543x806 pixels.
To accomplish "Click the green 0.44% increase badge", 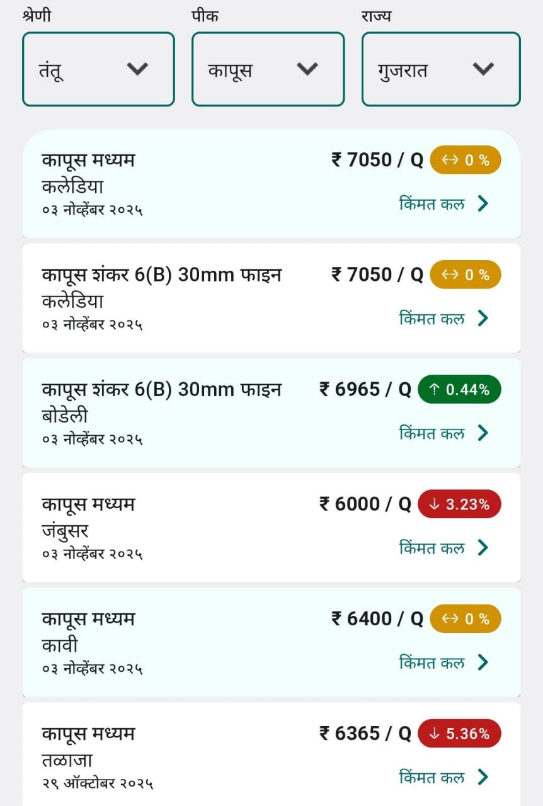I will (459, 390).
